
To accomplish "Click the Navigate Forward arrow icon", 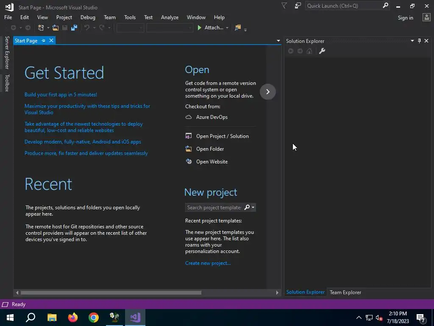I will 28,28.
